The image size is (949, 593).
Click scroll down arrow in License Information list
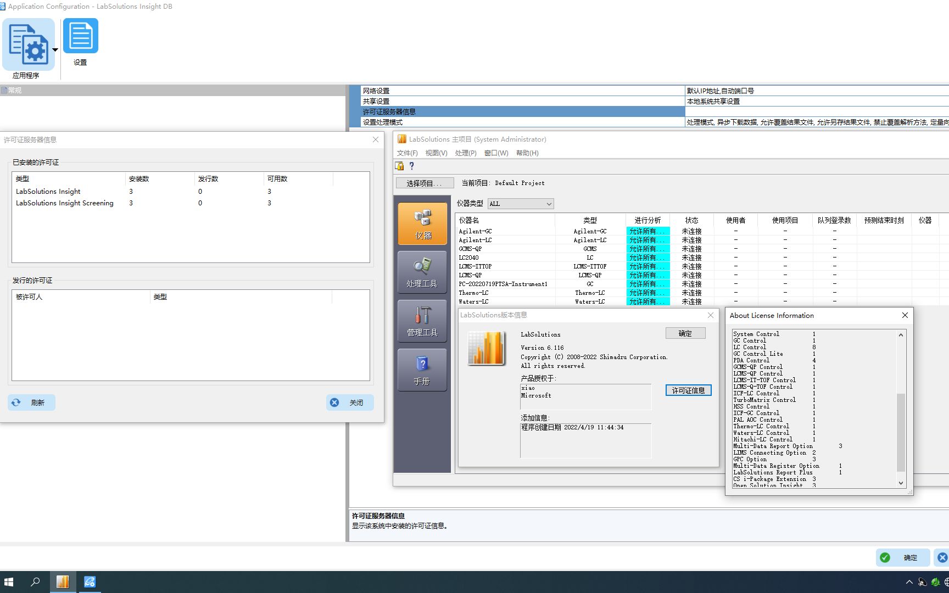coord(901,483)
